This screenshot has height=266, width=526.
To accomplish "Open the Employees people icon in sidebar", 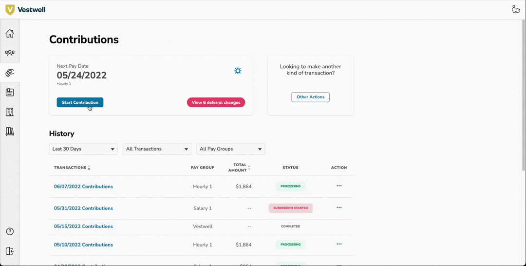I will coord(10,53).
